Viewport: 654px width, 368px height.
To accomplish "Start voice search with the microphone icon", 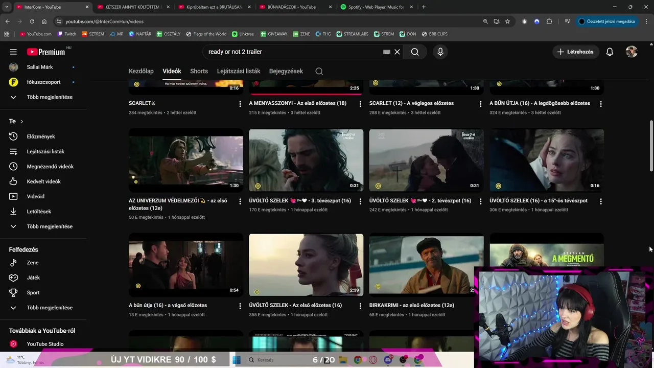I will point(440,52).
